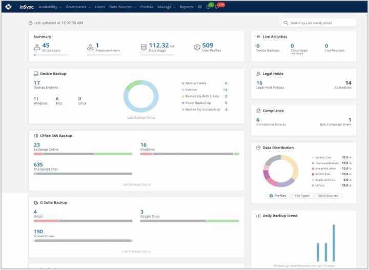This screenshot has width=369, height=270.
Task: Expand the Manage dropdown menu
Action: coord(167,7)
